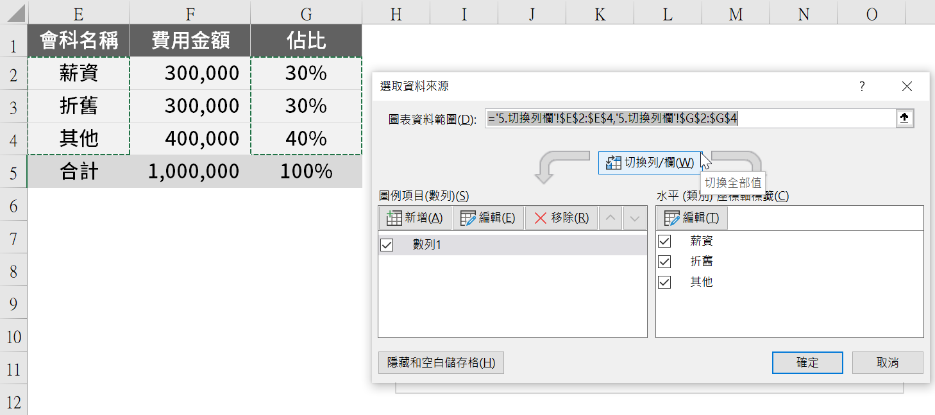Edit axis labels with 編輯(T)
Viewport: 935px width, 415px height.
692,218
